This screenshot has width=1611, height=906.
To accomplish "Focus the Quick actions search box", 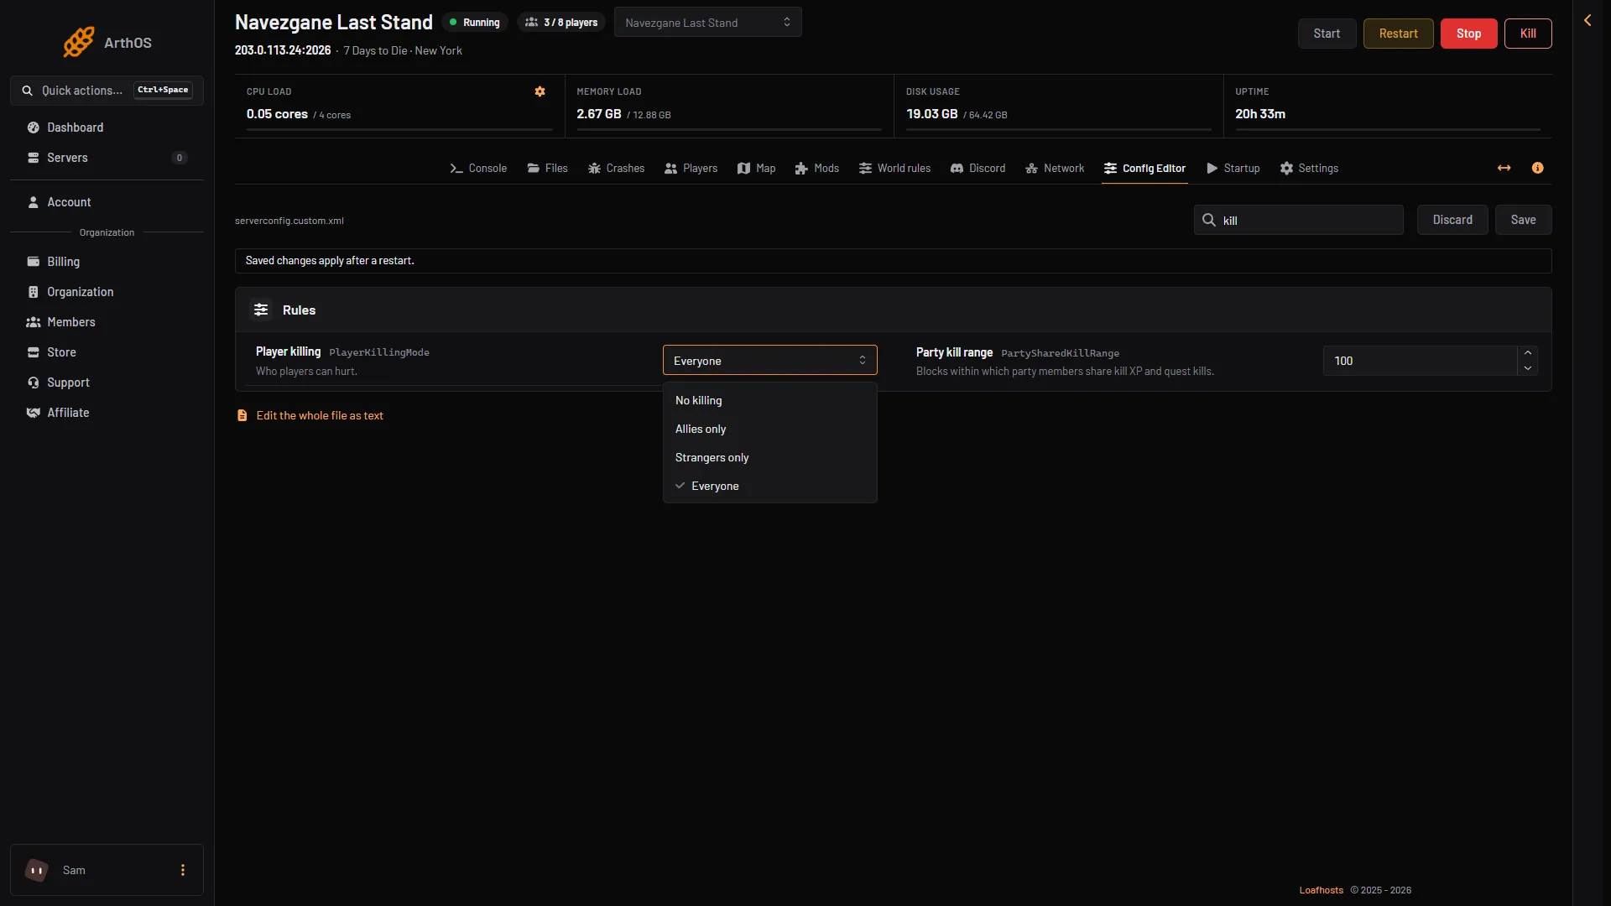I will pos(107,91).
